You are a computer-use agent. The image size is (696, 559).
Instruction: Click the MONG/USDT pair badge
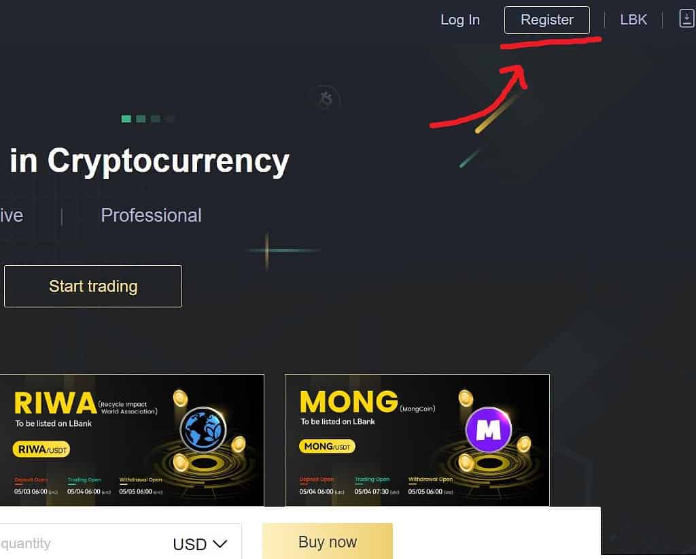[327, 446]
